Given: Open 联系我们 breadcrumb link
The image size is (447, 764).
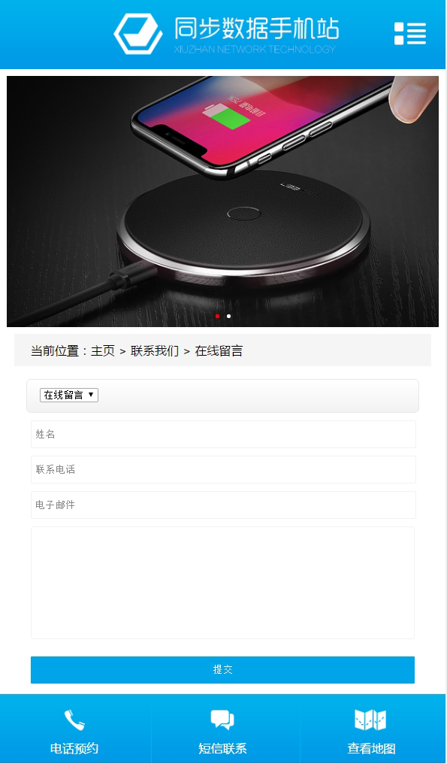Looking at the screenshot, I should [155, 351].
